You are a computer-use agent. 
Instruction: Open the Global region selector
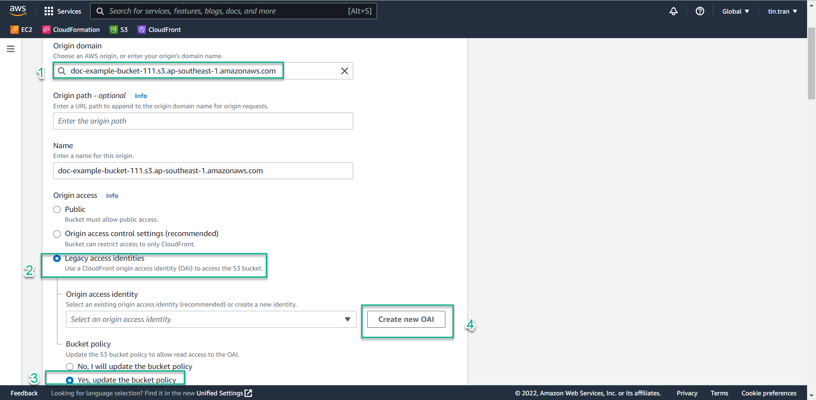(735, 11)
